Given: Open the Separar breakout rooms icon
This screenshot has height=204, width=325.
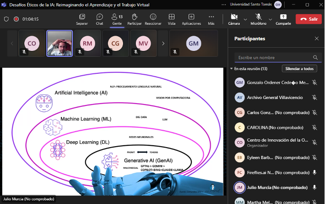Looking at the screenshot, I should point(82,19).
